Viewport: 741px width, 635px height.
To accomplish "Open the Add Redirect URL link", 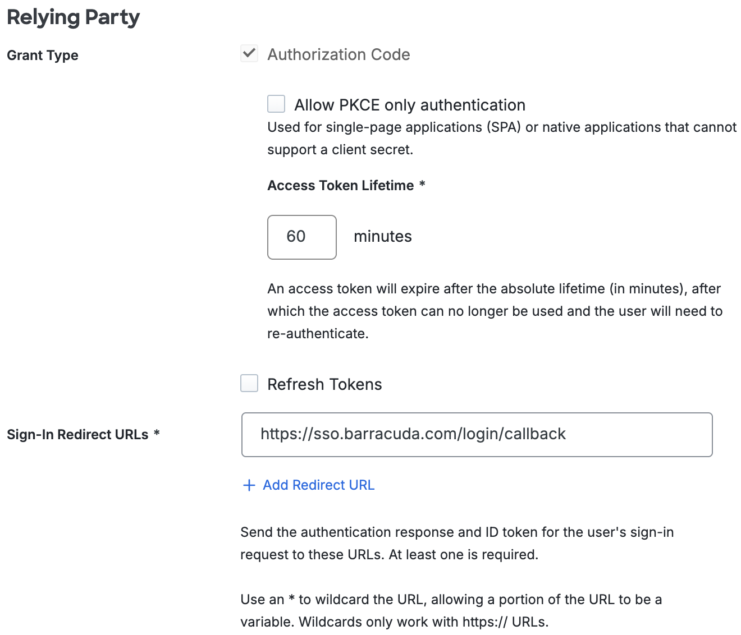I will 318,485.
